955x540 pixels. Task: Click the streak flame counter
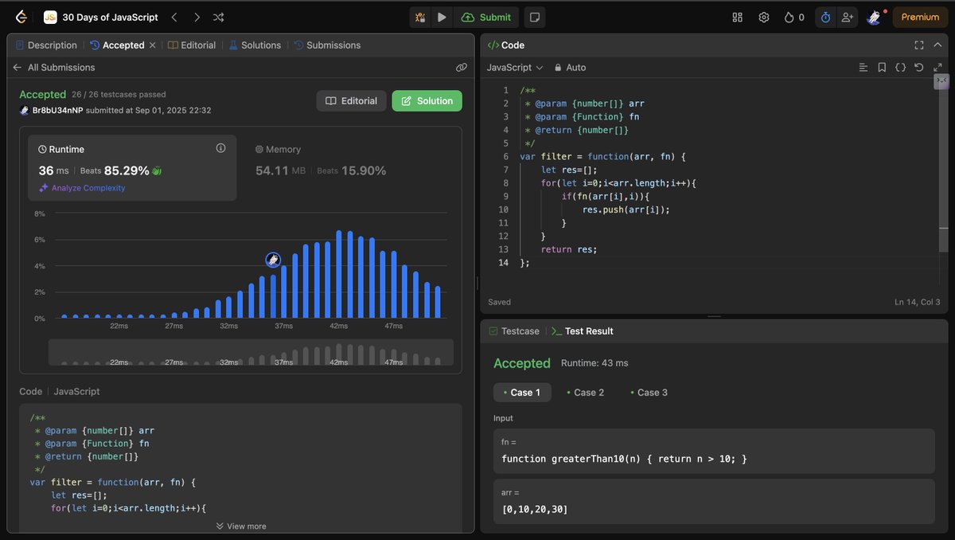coord(794,18)
